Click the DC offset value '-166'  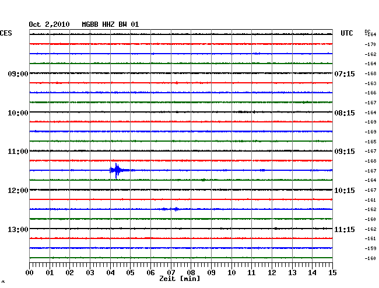(370, 93)
